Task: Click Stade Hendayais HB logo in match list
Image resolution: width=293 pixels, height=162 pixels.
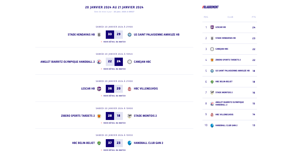Action: [99, 35]
